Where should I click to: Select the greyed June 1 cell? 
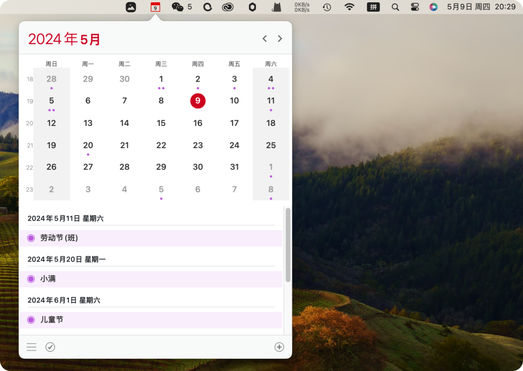click(x=271, y=167)
